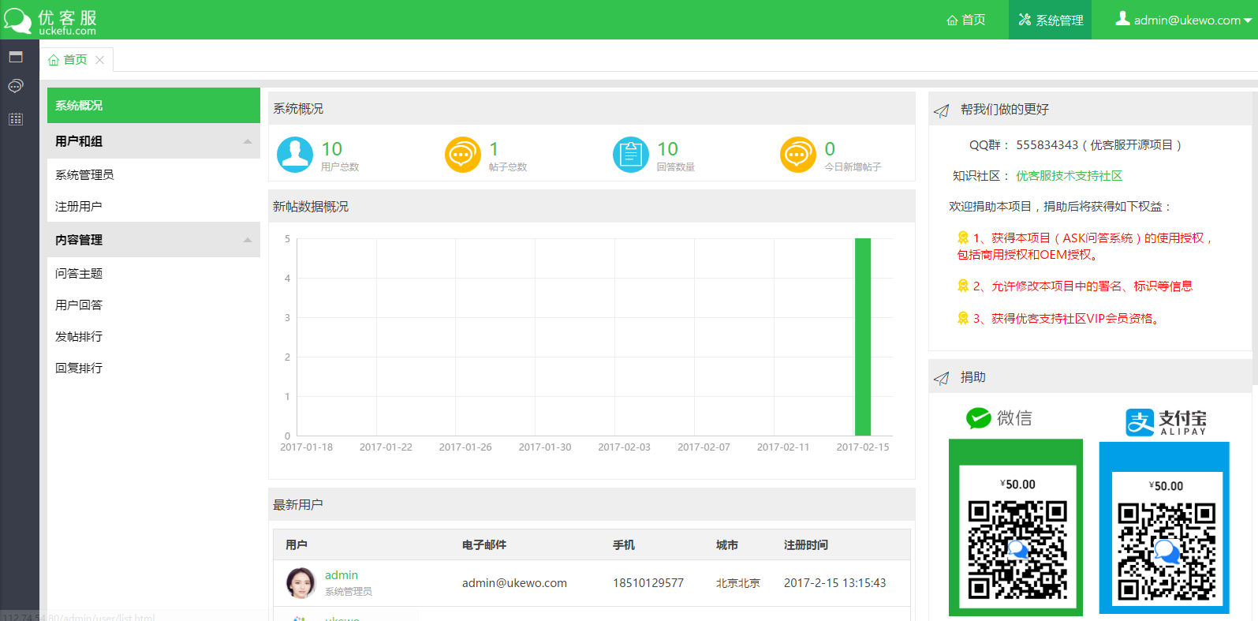Close the 首页 tab
The width and height of the screenshot is (1258, 621).
coord(99,60)
